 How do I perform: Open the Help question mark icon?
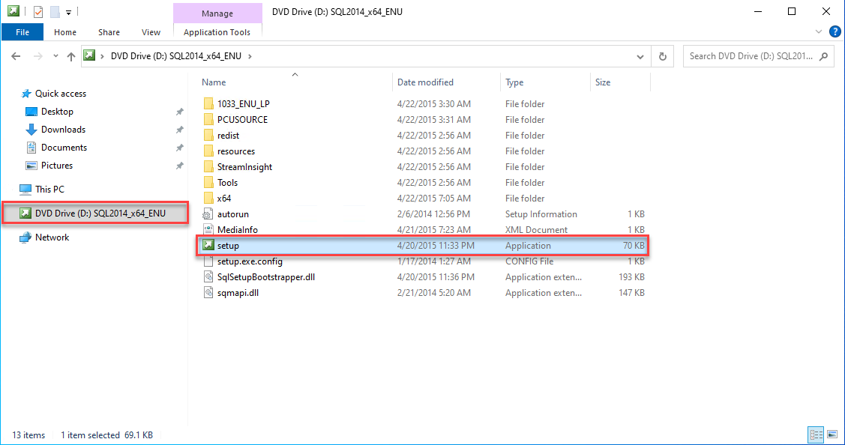point(835,31)
